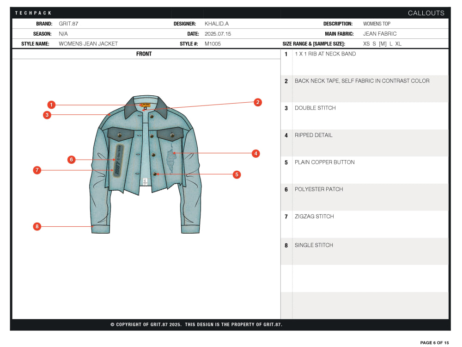
Task: Click the date value 2025.07.15
Action: coord(218,34)
